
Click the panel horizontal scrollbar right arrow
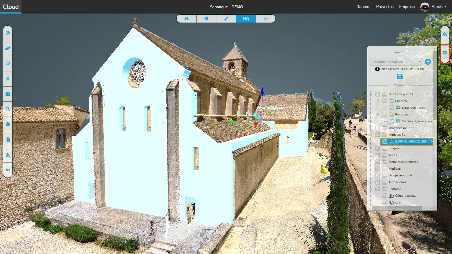coord(430,208)
